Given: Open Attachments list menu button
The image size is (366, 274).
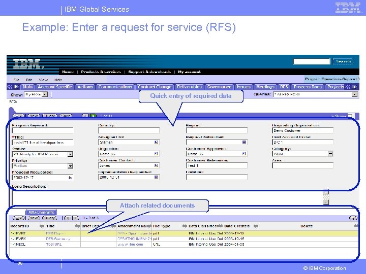Looking at the screenshot, I should tap(19, 218).
